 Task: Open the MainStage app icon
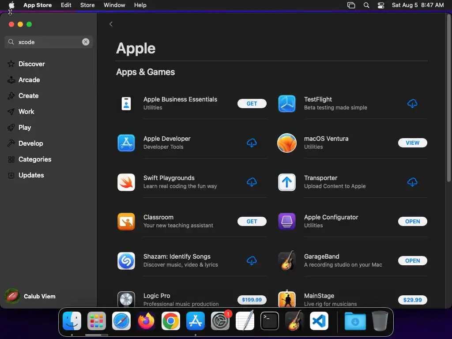[x=287, y=299]
